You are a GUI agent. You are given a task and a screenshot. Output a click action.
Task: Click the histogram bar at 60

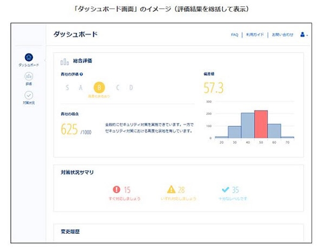(274, 131)
